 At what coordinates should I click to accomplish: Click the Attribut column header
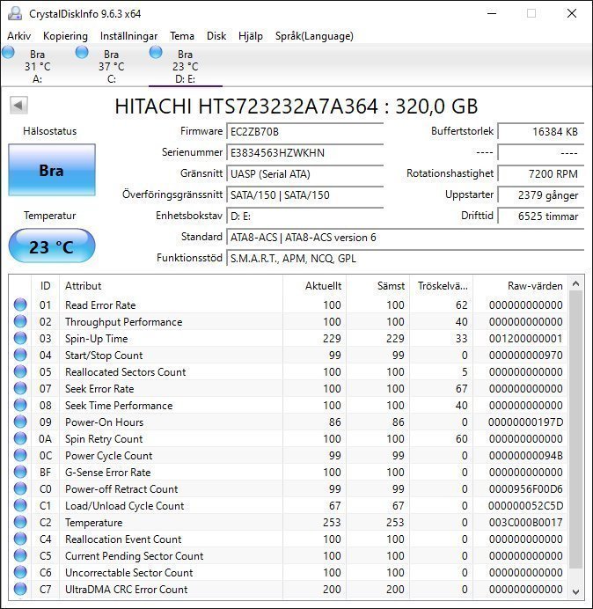[171, 286]
